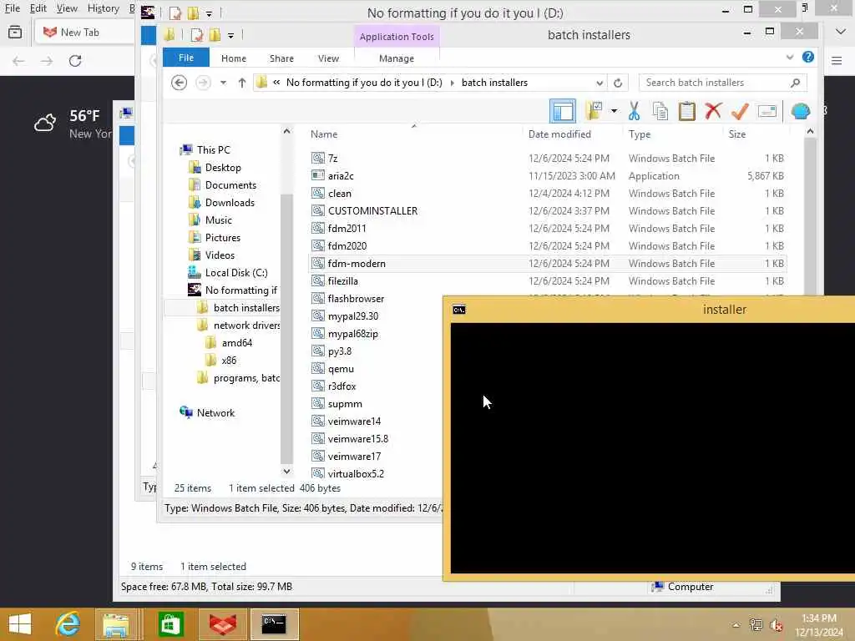The image size is (855, 641).
Task: Open the browser hamburger menu
Action: pos(837,60)
